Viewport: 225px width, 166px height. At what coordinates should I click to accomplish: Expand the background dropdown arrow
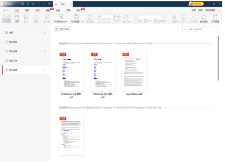177,22
